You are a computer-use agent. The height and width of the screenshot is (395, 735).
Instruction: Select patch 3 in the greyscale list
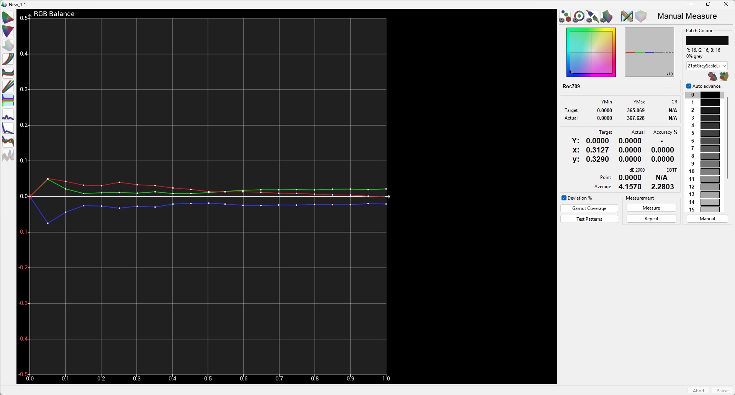tap(704, 118)
